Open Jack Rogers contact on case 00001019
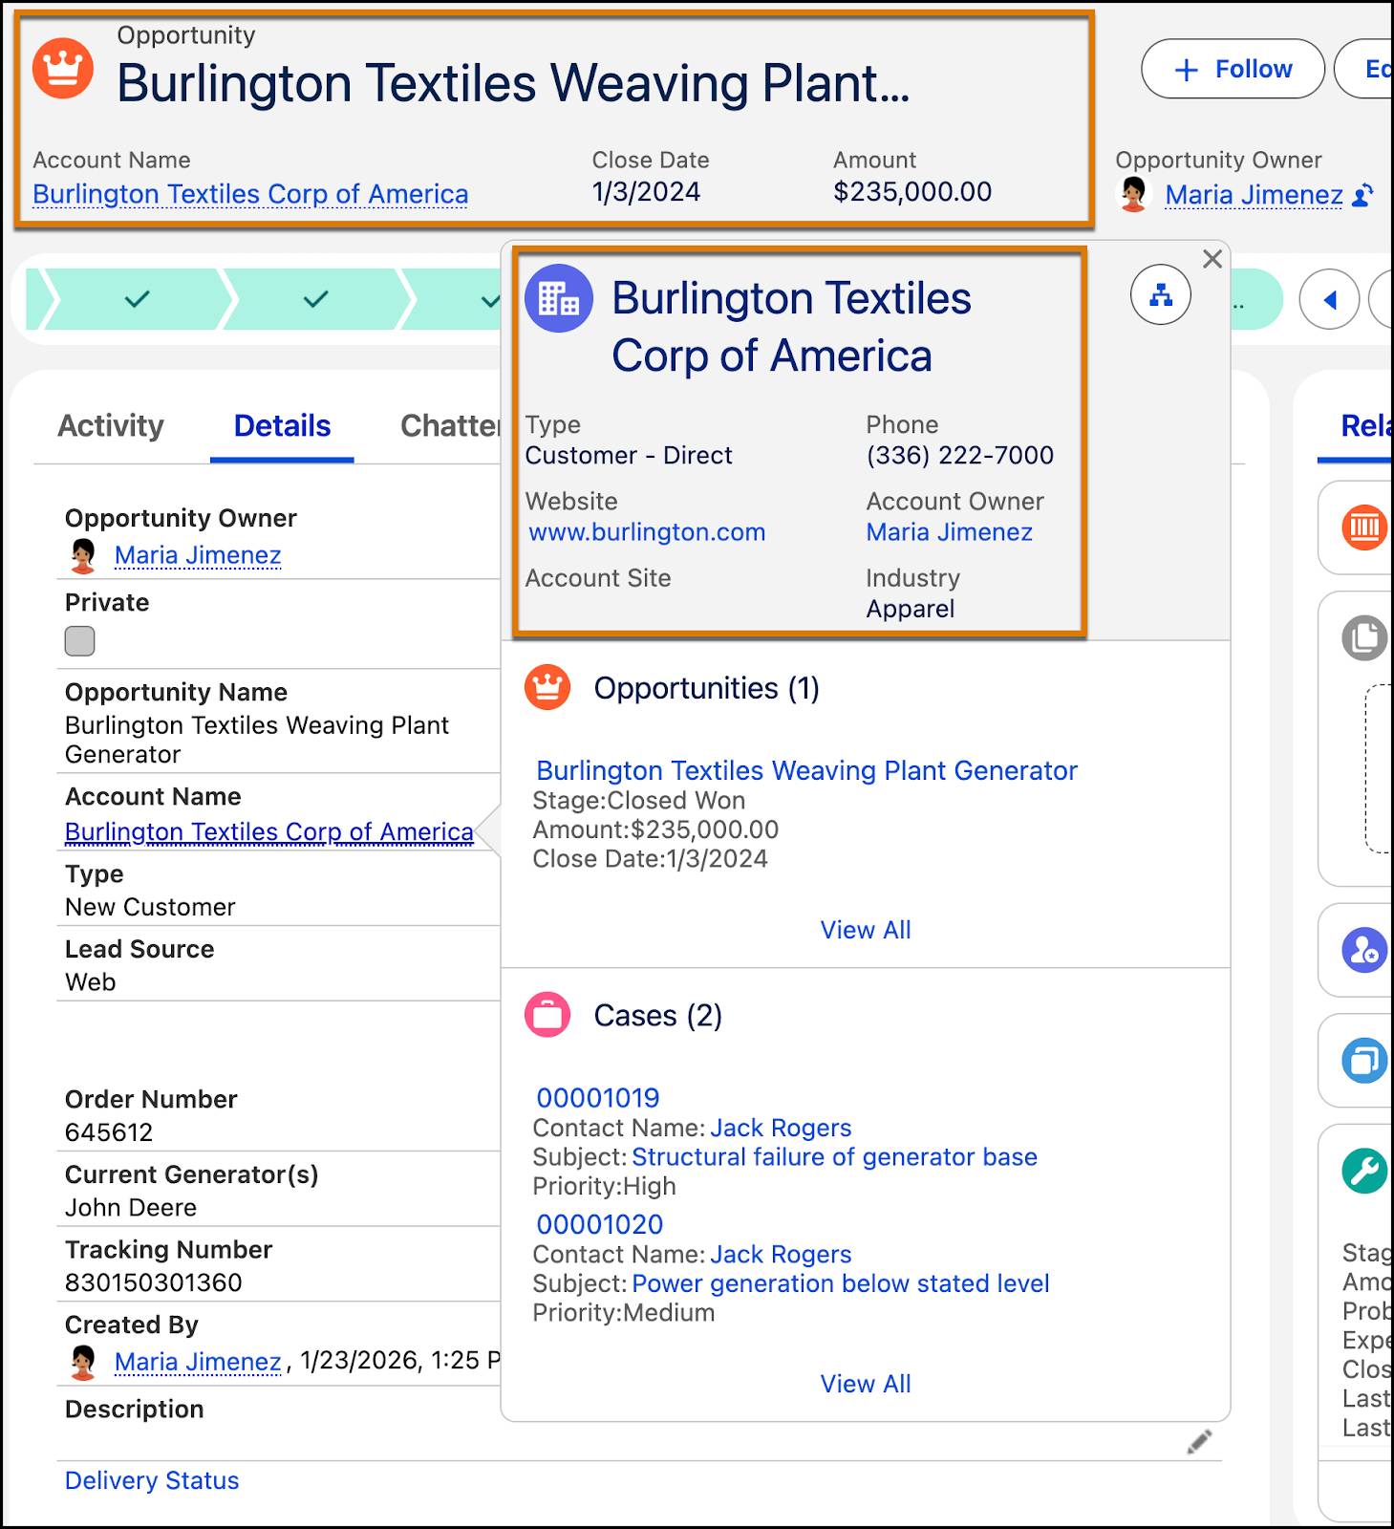 (x=781, y=1128)
